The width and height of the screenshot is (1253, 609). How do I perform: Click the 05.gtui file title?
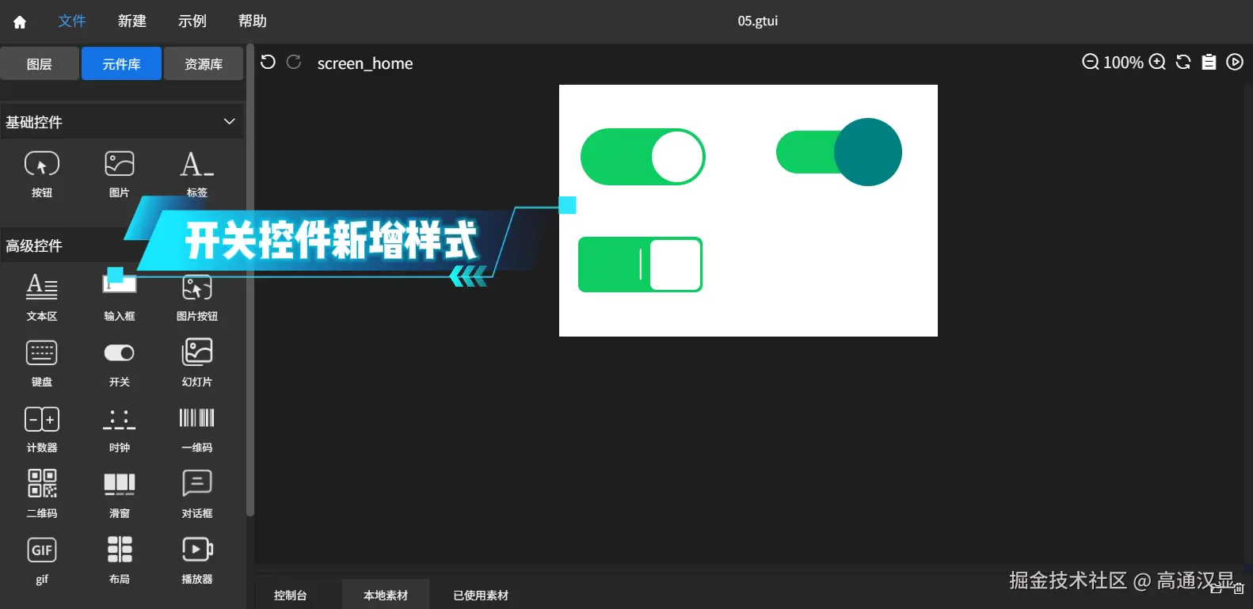(758, 21)
